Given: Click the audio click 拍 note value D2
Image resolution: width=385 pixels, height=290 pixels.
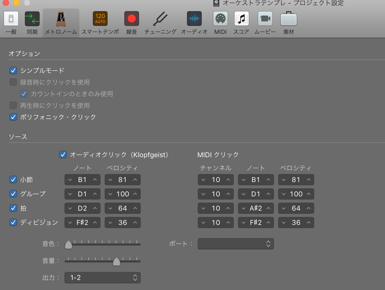Looking at the screenshot, I should coord(82,208).
